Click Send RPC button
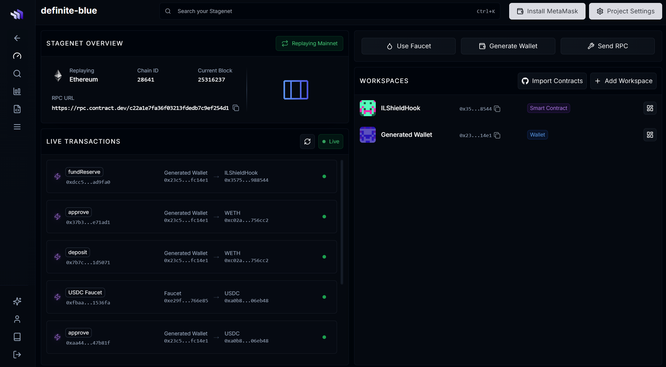 click(x=608, y=46)
